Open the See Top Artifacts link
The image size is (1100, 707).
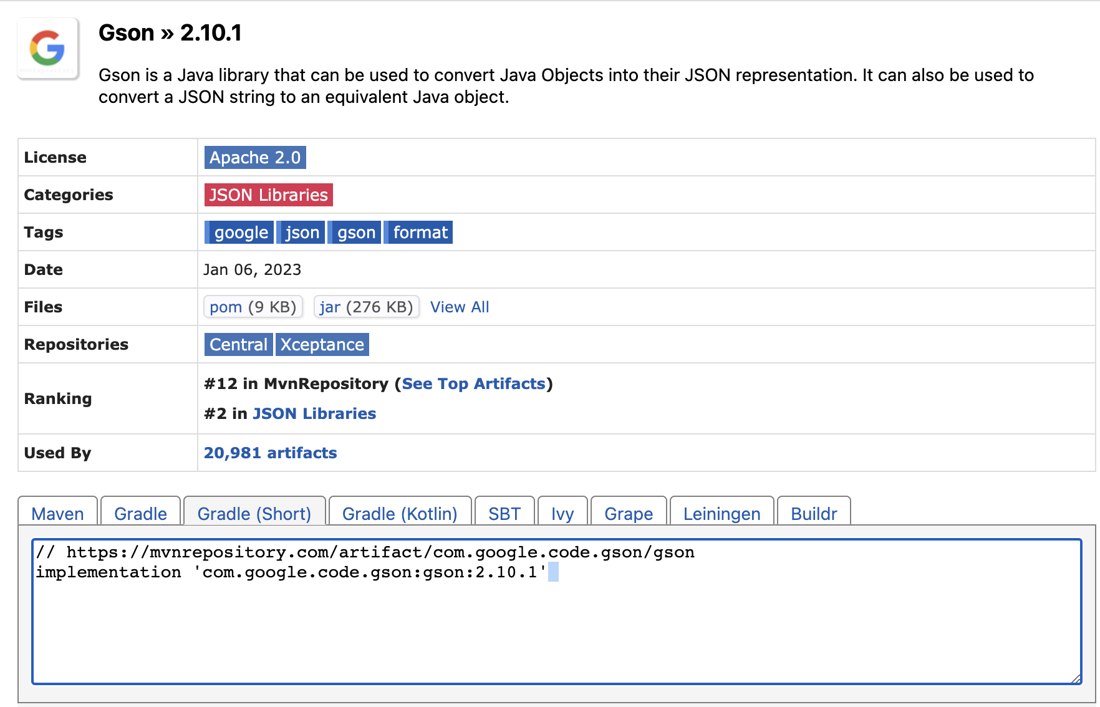click(x=474, y=383)
